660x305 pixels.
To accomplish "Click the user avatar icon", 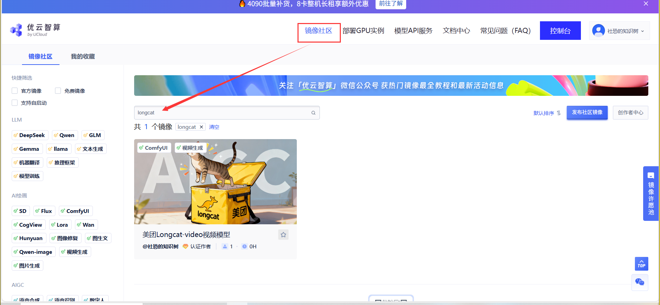I will point(598,31).
